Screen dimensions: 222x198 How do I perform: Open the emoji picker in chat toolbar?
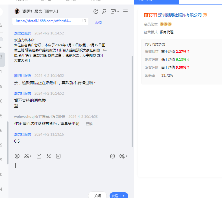click(17, 156)
